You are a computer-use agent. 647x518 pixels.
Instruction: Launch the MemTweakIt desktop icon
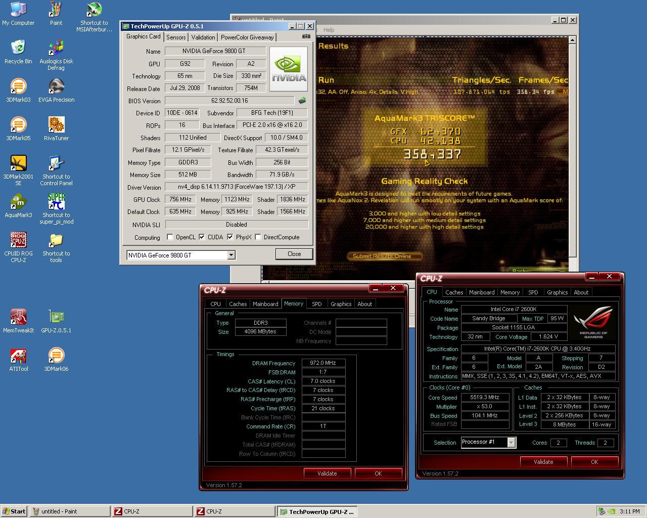18,321
